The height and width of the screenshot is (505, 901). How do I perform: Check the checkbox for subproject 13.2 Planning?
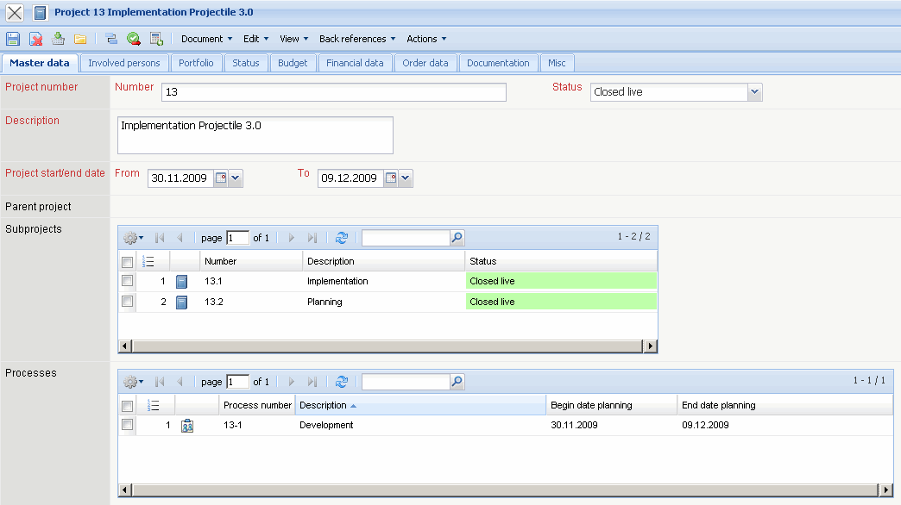127,301
